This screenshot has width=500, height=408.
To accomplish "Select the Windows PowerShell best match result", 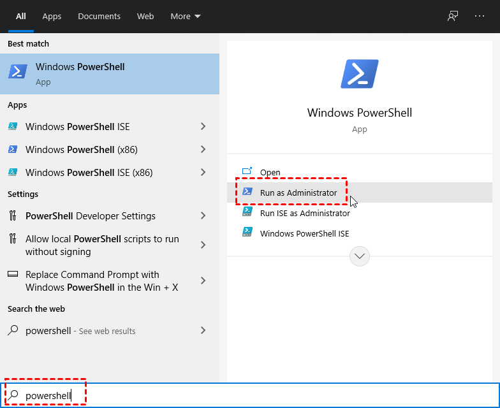I will (x=110, y=74).
